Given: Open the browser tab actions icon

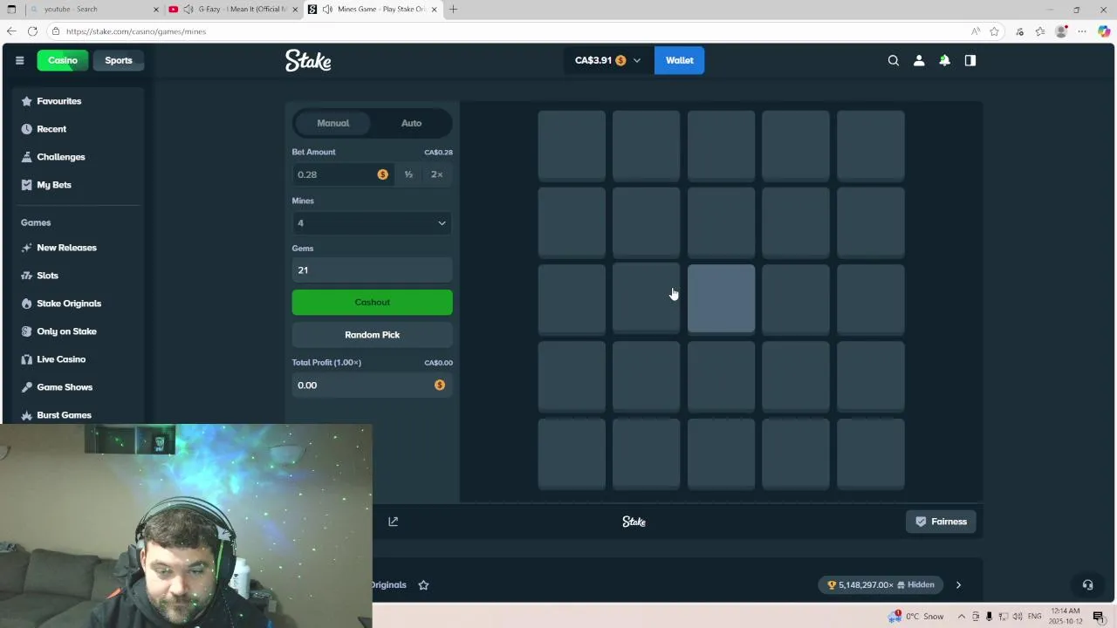Looking at the screenshot, I should (10, 9).
